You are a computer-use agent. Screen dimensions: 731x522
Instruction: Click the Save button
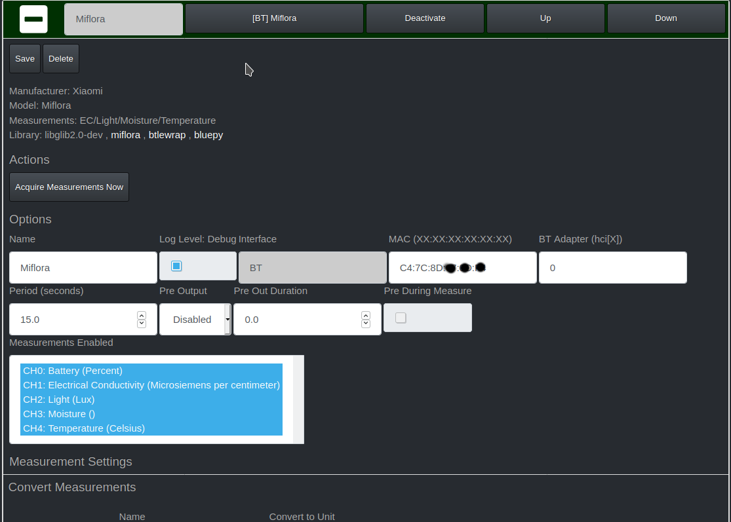[x=24, y=58]
